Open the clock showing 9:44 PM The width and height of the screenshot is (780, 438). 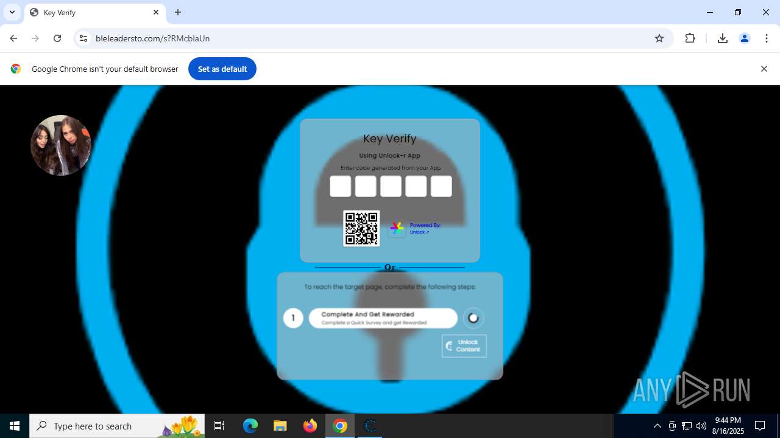click(x=729, y=426)
